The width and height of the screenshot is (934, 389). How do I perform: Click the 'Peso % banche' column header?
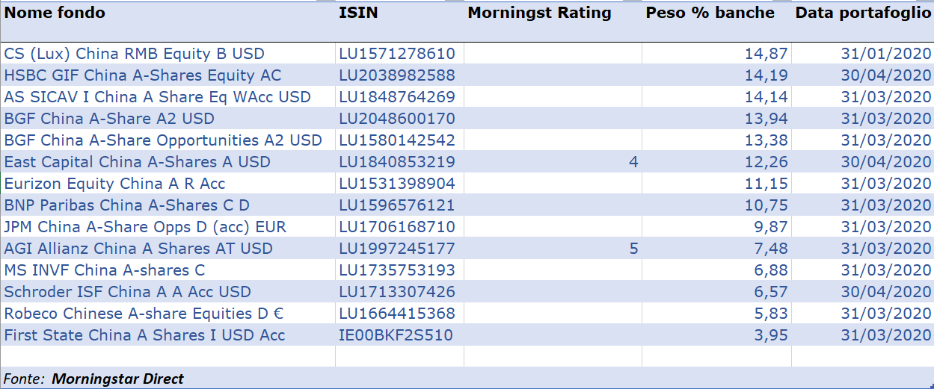(x=710, y=13)
